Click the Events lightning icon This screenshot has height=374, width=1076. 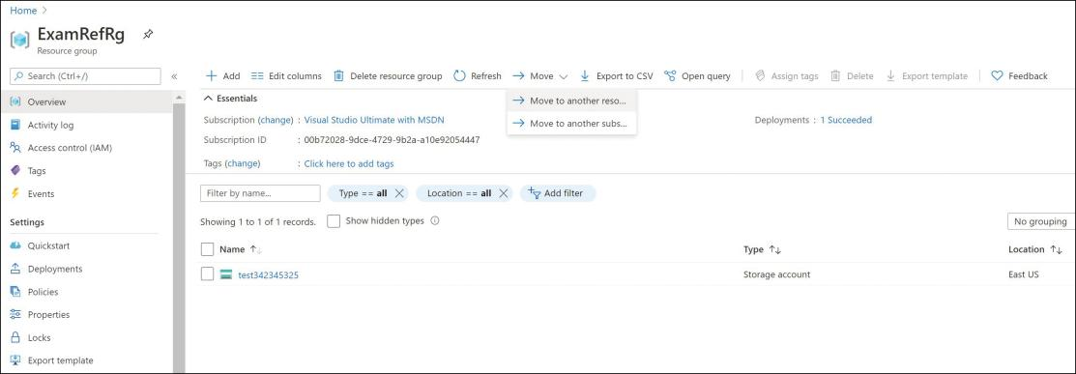pos(15,193)
